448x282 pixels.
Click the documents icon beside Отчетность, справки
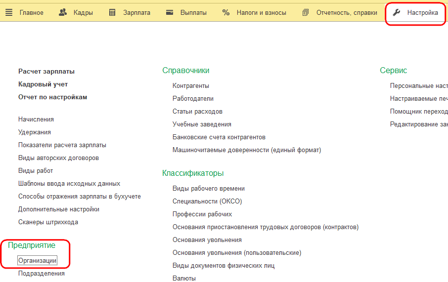click(306, 12)
